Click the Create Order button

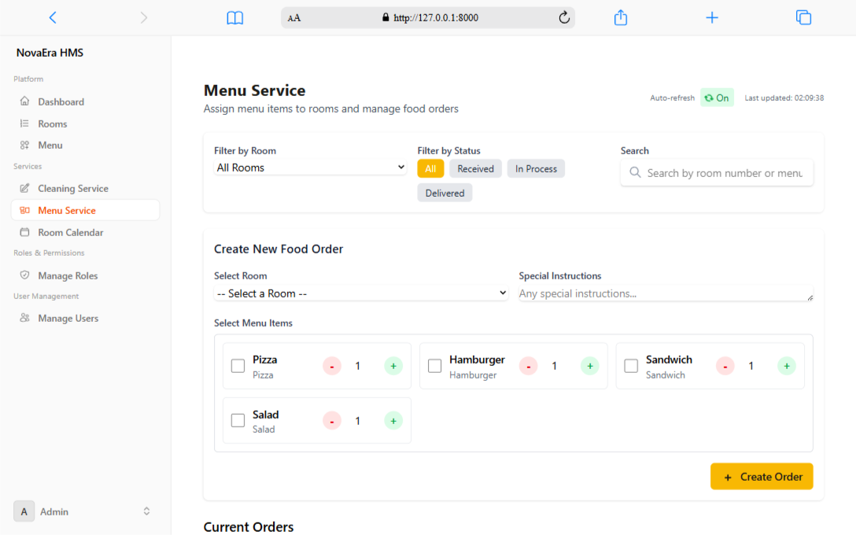pos(762,477)
